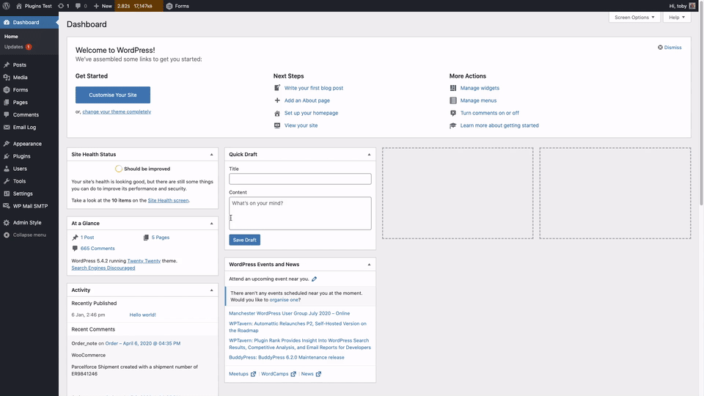
Task: Open the Add an About page link
Action: coord(307,100)
